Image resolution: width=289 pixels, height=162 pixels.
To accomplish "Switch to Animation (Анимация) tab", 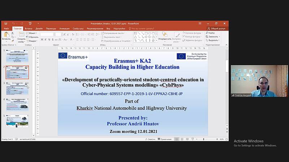I will [64, 28].
